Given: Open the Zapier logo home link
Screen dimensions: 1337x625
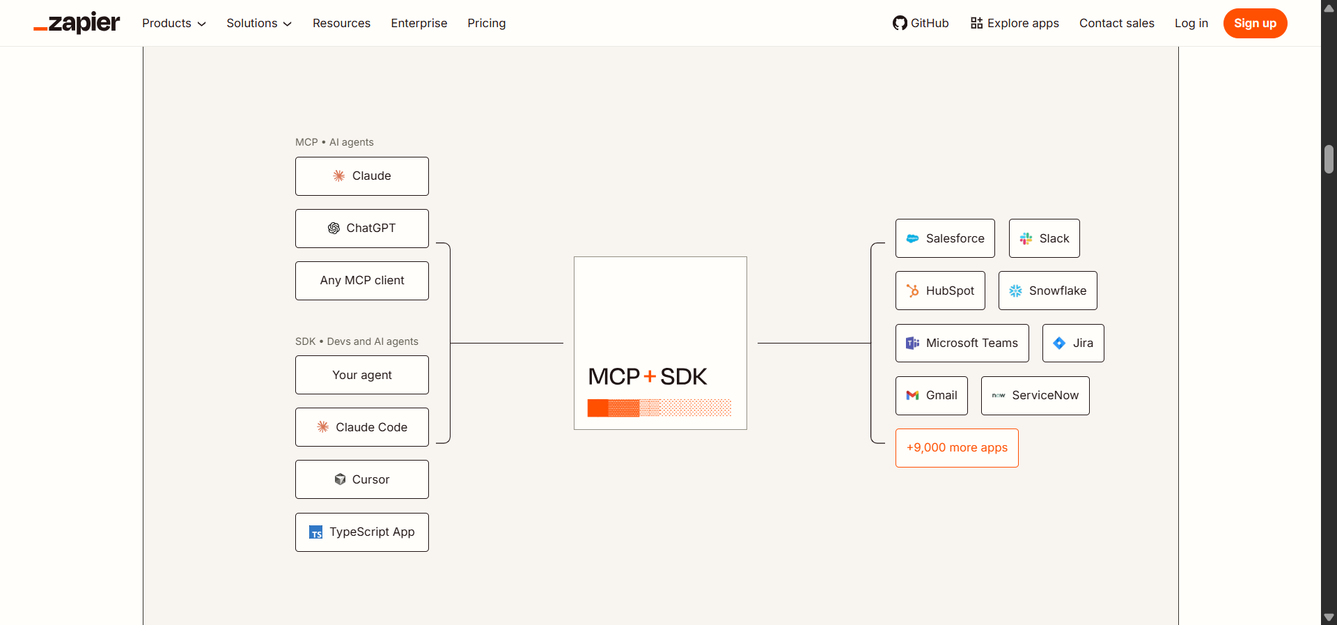Looking at the screenshot, I should coord(77,23).
